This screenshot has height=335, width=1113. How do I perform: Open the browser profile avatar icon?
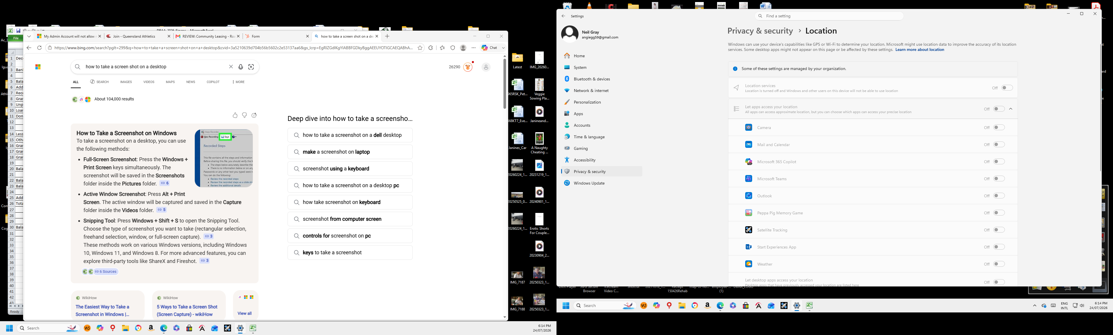463,48
